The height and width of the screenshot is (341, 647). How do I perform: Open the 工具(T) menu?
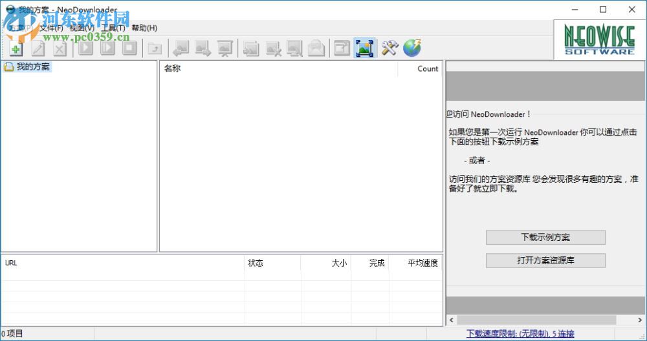tap(113, 28)
